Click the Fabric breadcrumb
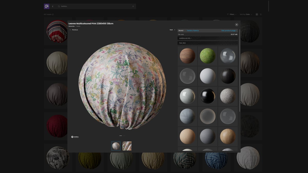 click(x=78, y=26)
